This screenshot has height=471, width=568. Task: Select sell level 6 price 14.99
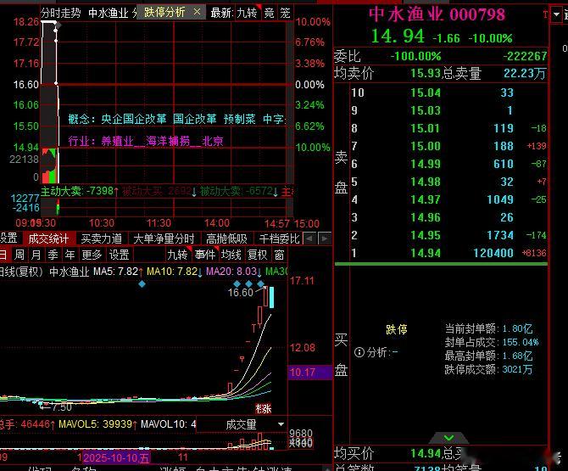point(426,164)
